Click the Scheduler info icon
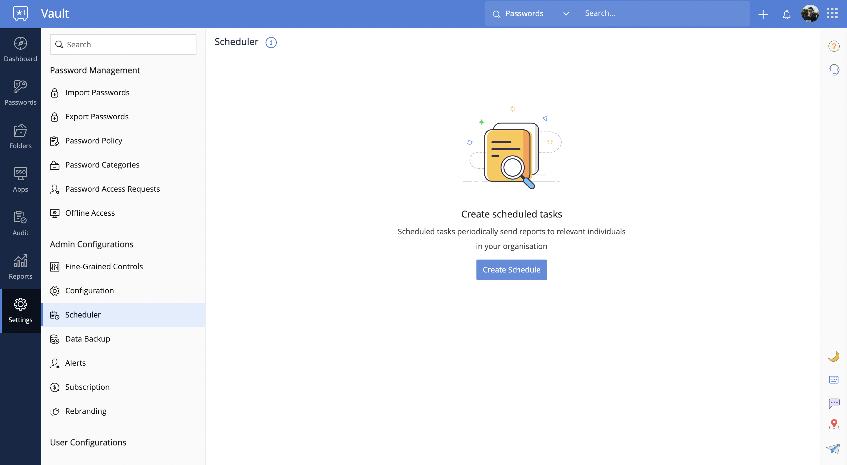847x465 pixels. click(x=271, y=42)
